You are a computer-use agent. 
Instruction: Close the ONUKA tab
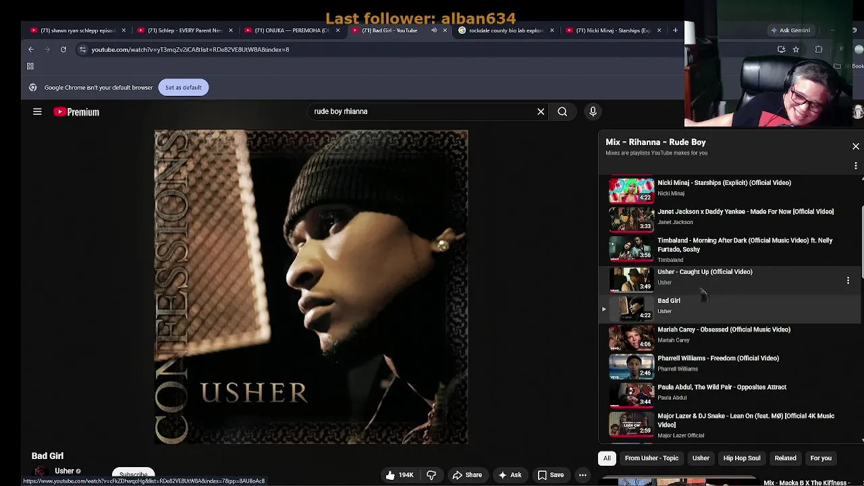click(x=338, y=30)
